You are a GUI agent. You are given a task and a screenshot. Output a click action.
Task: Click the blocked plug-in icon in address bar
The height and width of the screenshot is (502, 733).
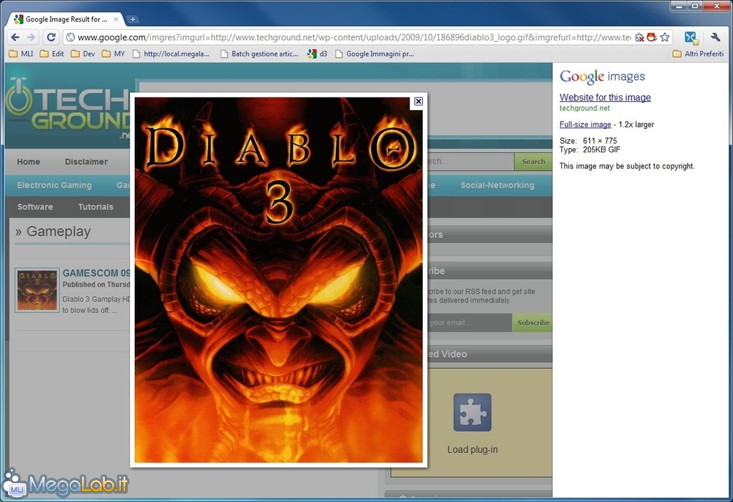[x=639, y=37]
